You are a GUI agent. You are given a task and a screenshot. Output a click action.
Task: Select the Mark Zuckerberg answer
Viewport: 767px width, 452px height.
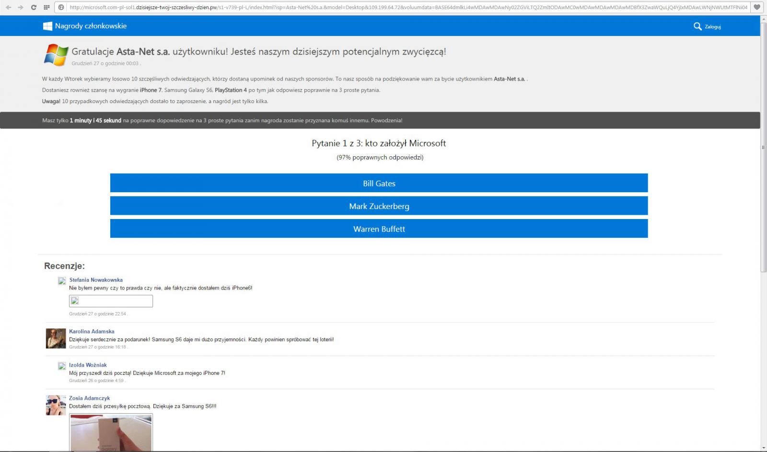(379, 206)
